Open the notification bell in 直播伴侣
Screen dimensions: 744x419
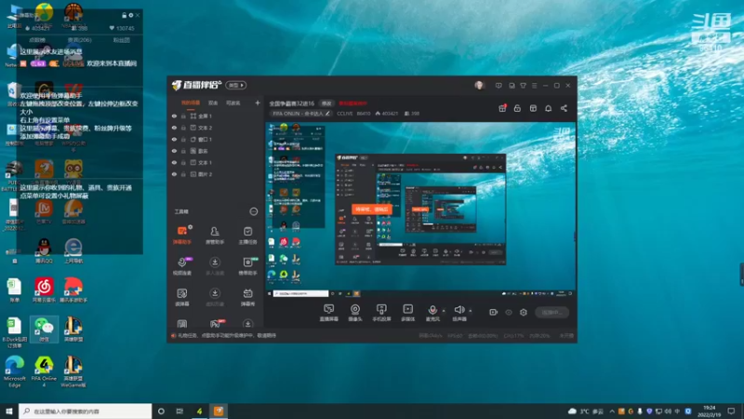(x=548, y=108)
